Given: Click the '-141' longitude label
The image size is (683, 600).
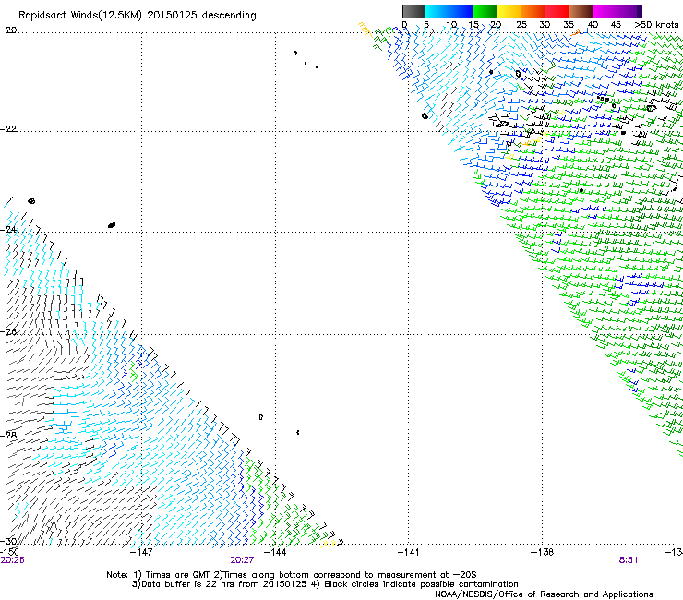Looking at the screenshot, I should pos(409,552).
